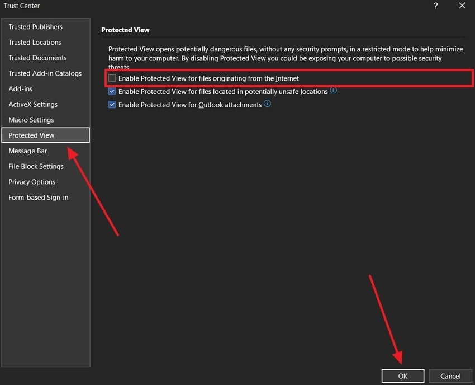Open the Trusted Publishers section
The width and height of the screenshot is (475, 385).
point(35,27)
